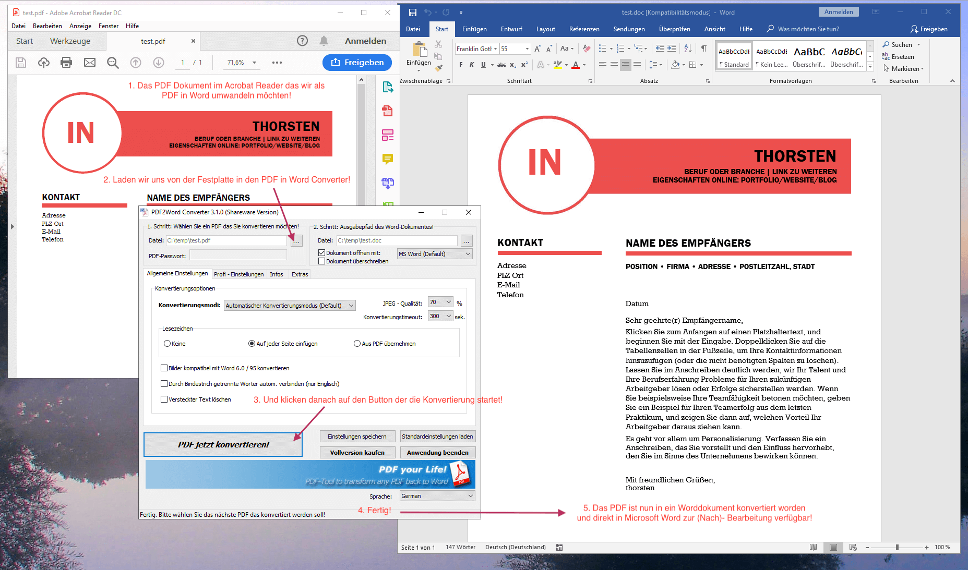Click cut scissors icon in Word ribbon
Image resolution: width=968 pixels, height=570 pixels.
(x=438, y=44)
